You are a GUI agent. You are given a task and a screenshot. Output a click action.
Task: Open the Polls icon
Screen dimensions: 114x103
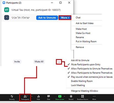pos(38,96)
